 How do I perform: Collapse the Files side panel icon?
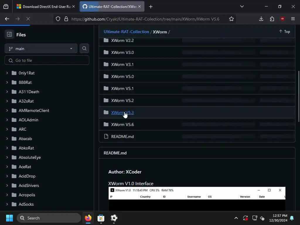9,35
